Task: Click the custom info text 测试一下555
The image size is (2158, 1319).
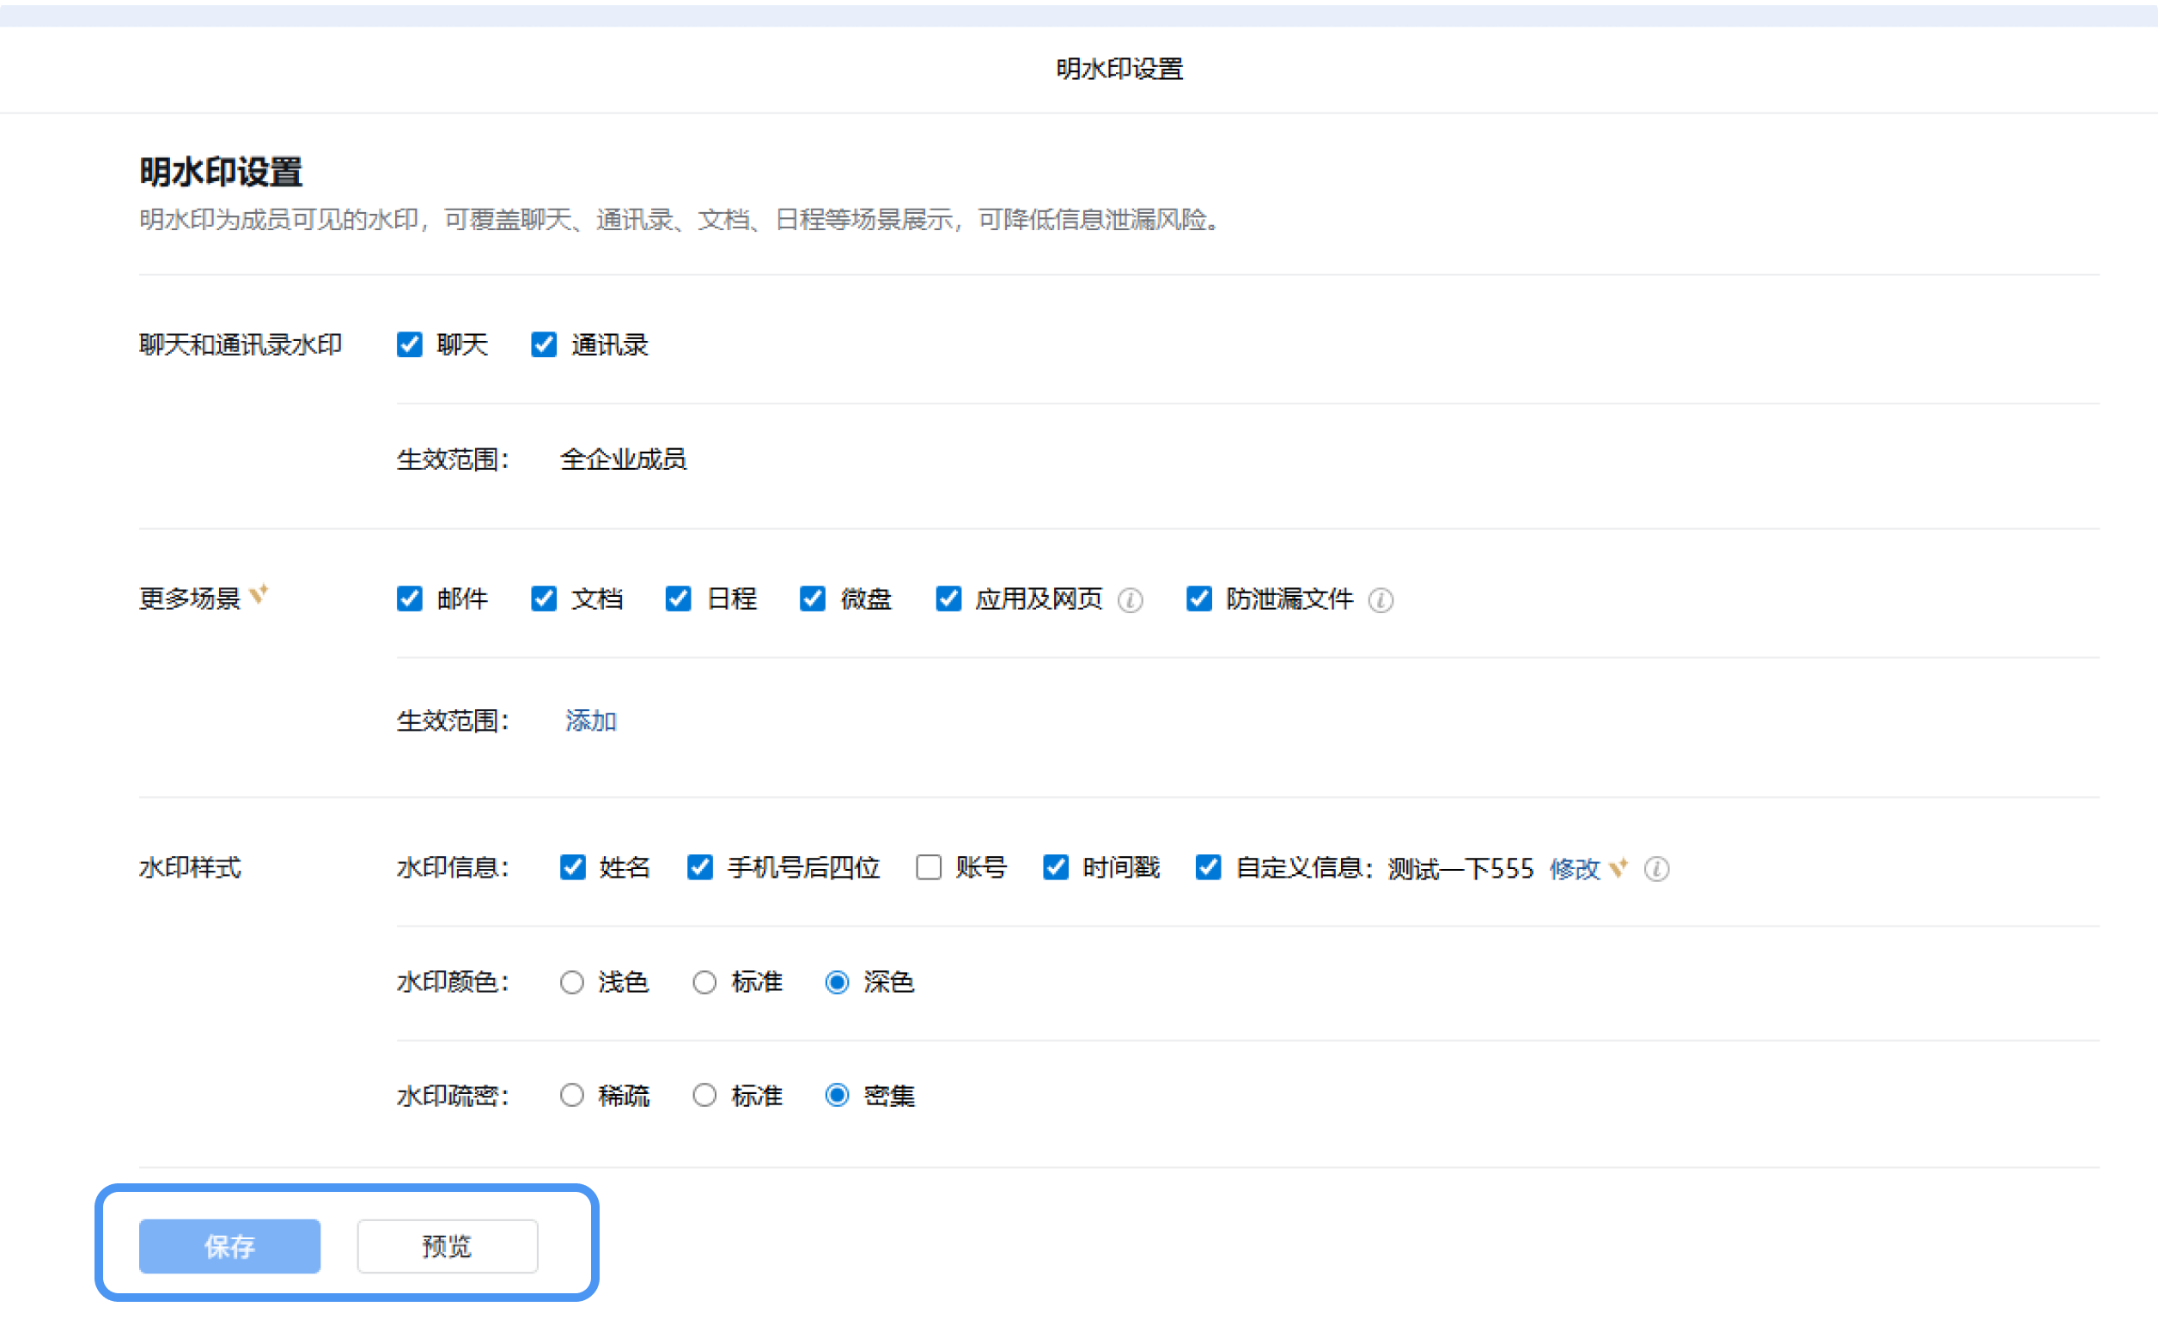Action: click(1460, 868)
